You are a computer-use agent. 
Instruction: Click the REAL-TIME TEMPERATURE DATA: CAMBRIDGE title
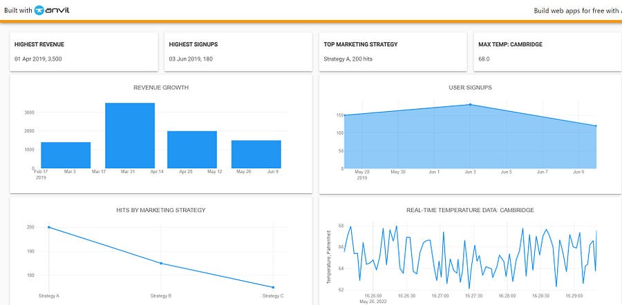[x=470, y=210]
